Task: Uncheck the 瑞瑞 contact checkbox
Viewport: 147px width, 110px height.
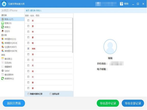Action: pyautogui.click(x=28, y=49)
